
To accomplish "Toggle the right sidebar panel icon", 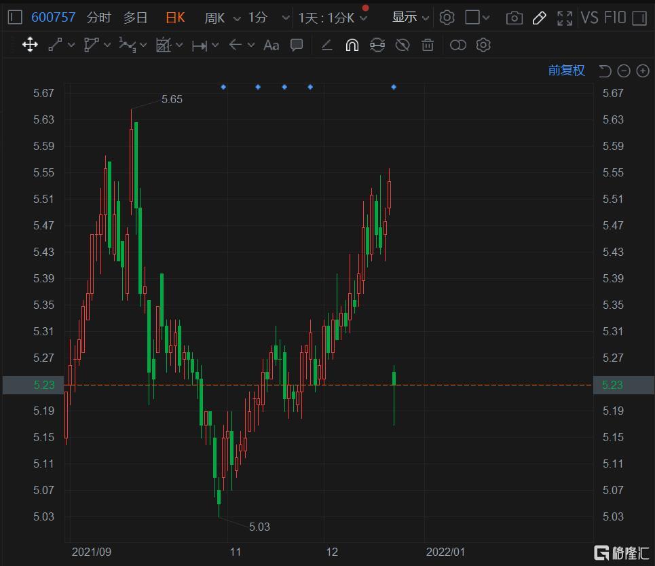I will (639, 18).
